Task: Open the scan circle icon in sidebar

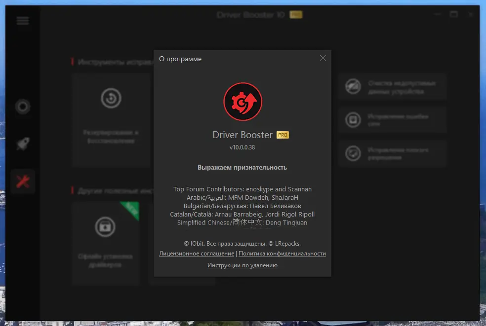Action: point(23,107)
